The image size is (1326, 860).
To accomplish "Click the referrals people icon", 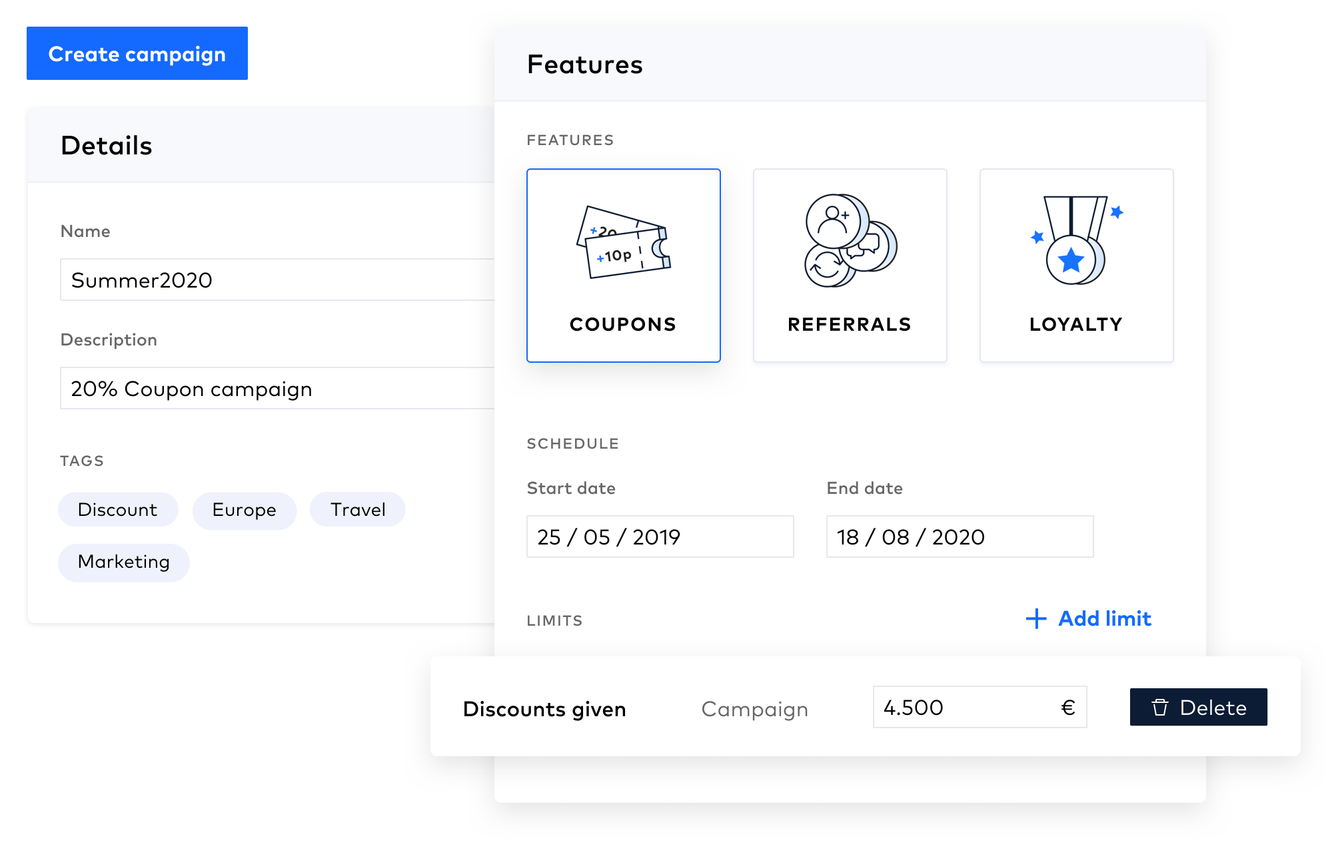I will [x=850, y=241].
